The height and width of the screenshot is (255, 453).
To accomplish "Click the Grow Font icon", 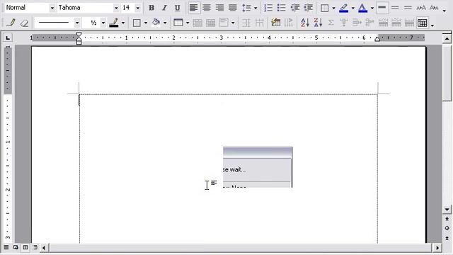I will click(x=421, y=8).
